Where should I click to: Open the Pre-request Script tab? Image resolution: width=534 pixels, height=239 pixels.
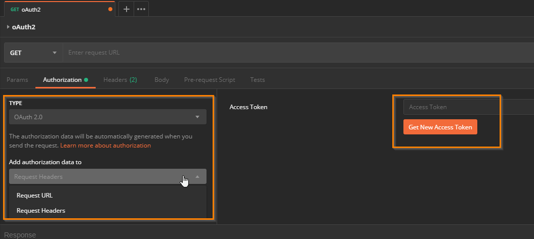pos(209,79)
